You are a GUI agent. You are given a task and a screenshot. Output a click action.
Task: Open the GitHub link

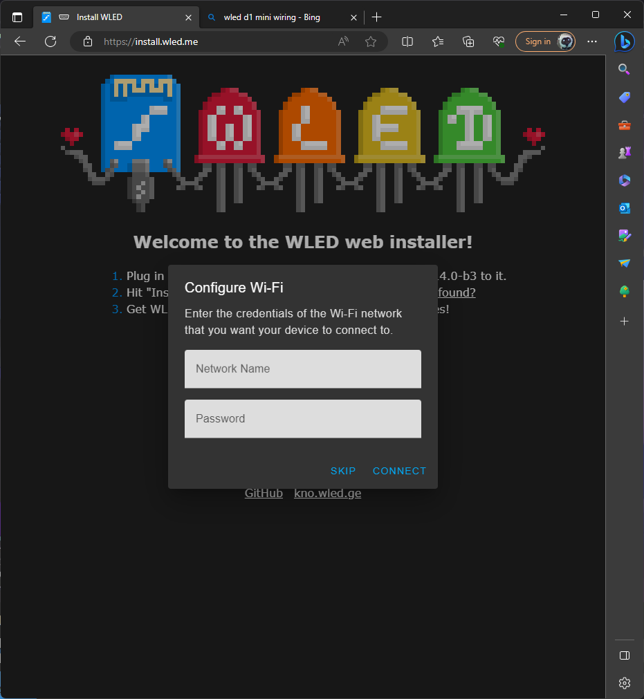click(x=264, y=493)
